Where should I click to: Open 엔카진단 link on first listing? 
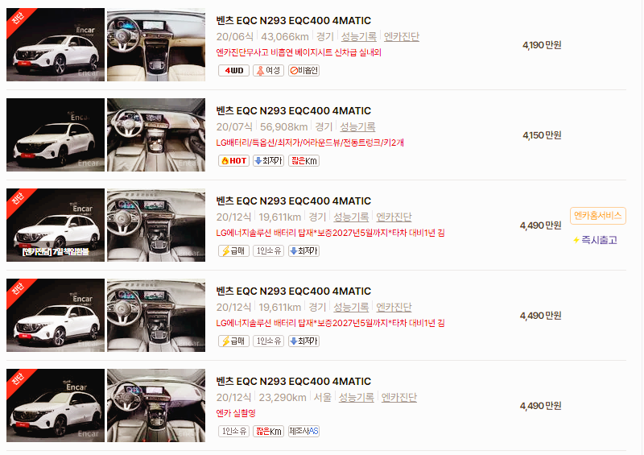click(401, 36)
